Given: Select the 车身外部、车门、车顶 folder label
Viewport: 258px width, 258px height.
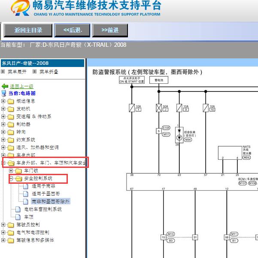Looking at the screenshot, I should [51, 163].
